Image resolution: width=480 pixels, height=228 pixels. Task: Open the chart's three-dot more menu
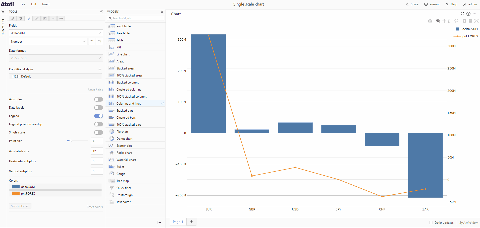tap(474, 14)
